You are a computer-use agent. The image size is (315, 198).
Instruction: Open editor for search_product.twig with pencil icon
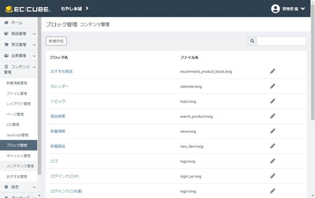click(272, 116)
